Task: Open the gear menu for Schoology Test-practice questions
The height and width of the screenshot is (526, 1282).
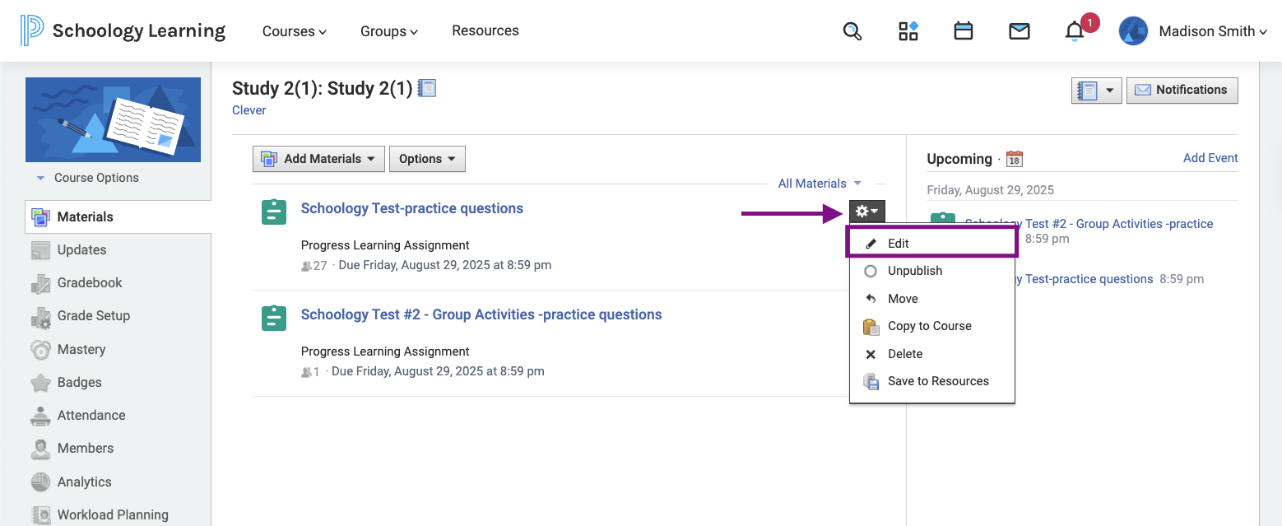Action: point(867,212)
